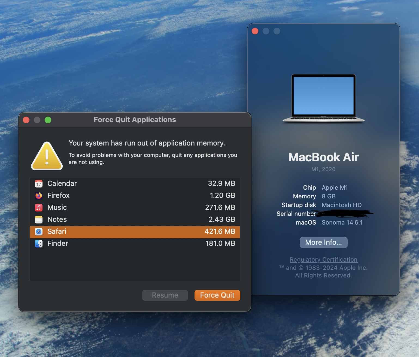Click the 32.9 MB memory value
Viewport: 419px width, 357px height.
[x=222, y=183]
